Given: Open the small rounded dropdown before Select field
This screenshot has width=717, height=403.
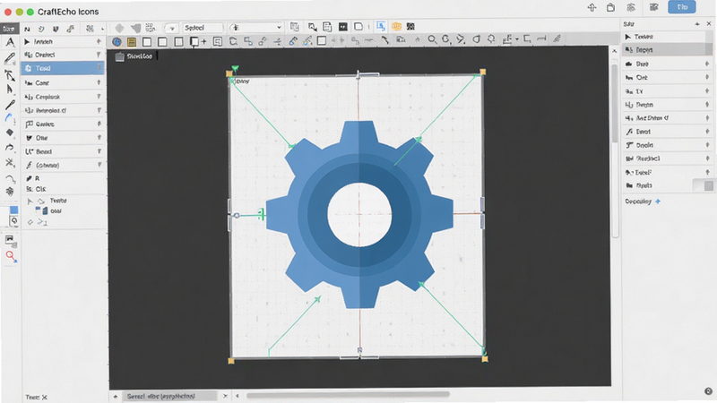Looking at the screenshot, I should pos(171,28).
